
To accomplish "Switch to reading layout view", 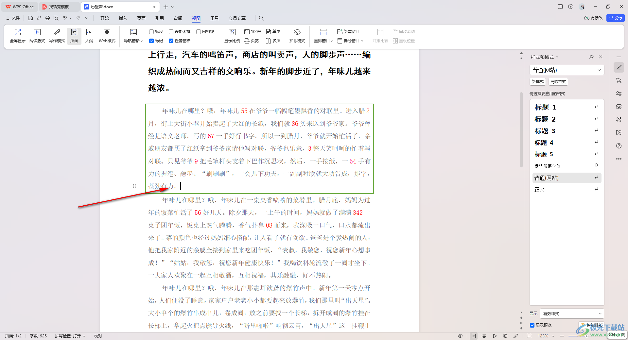I will 37,36.
